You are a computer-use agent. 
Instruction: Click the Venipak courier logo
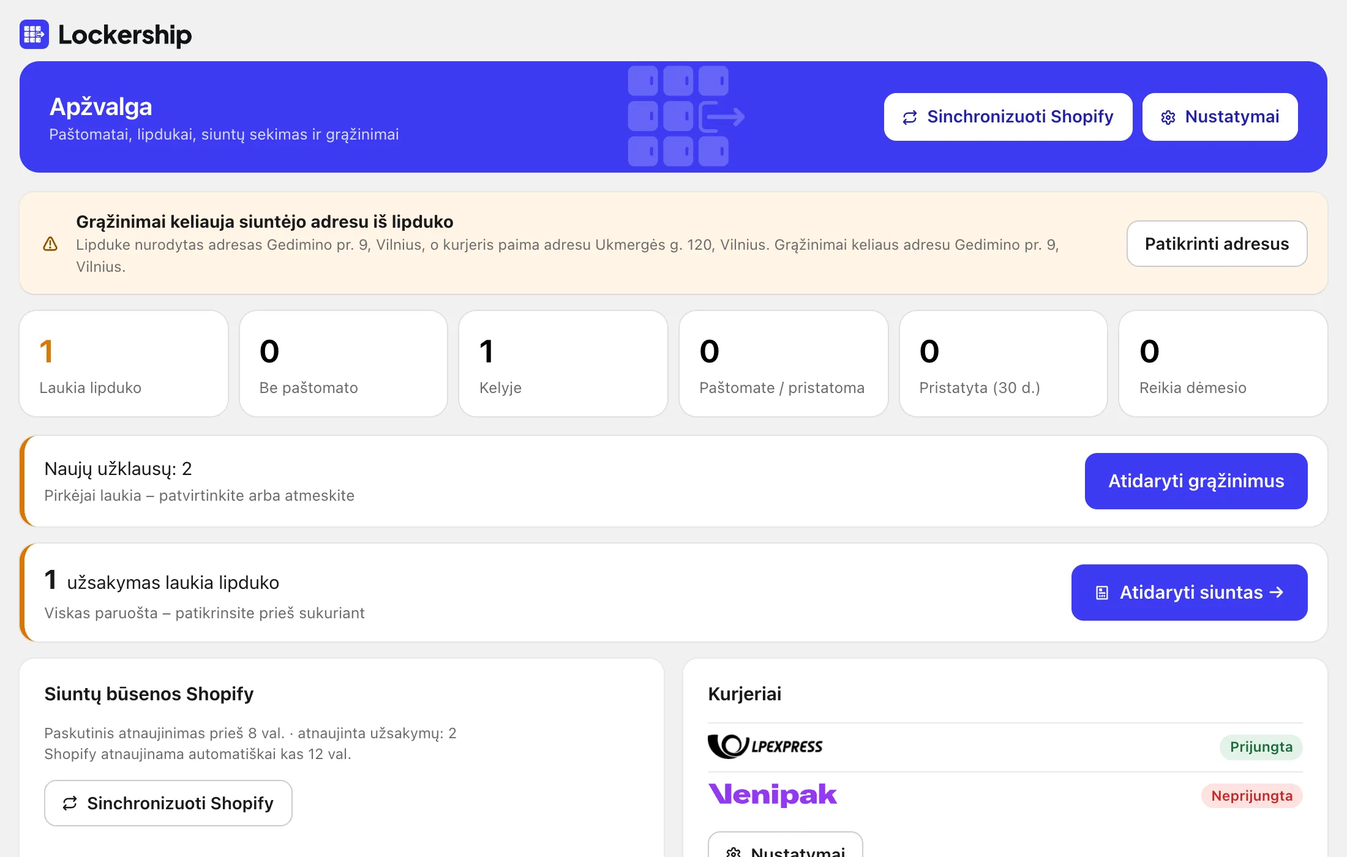click(x=773, y=795)
